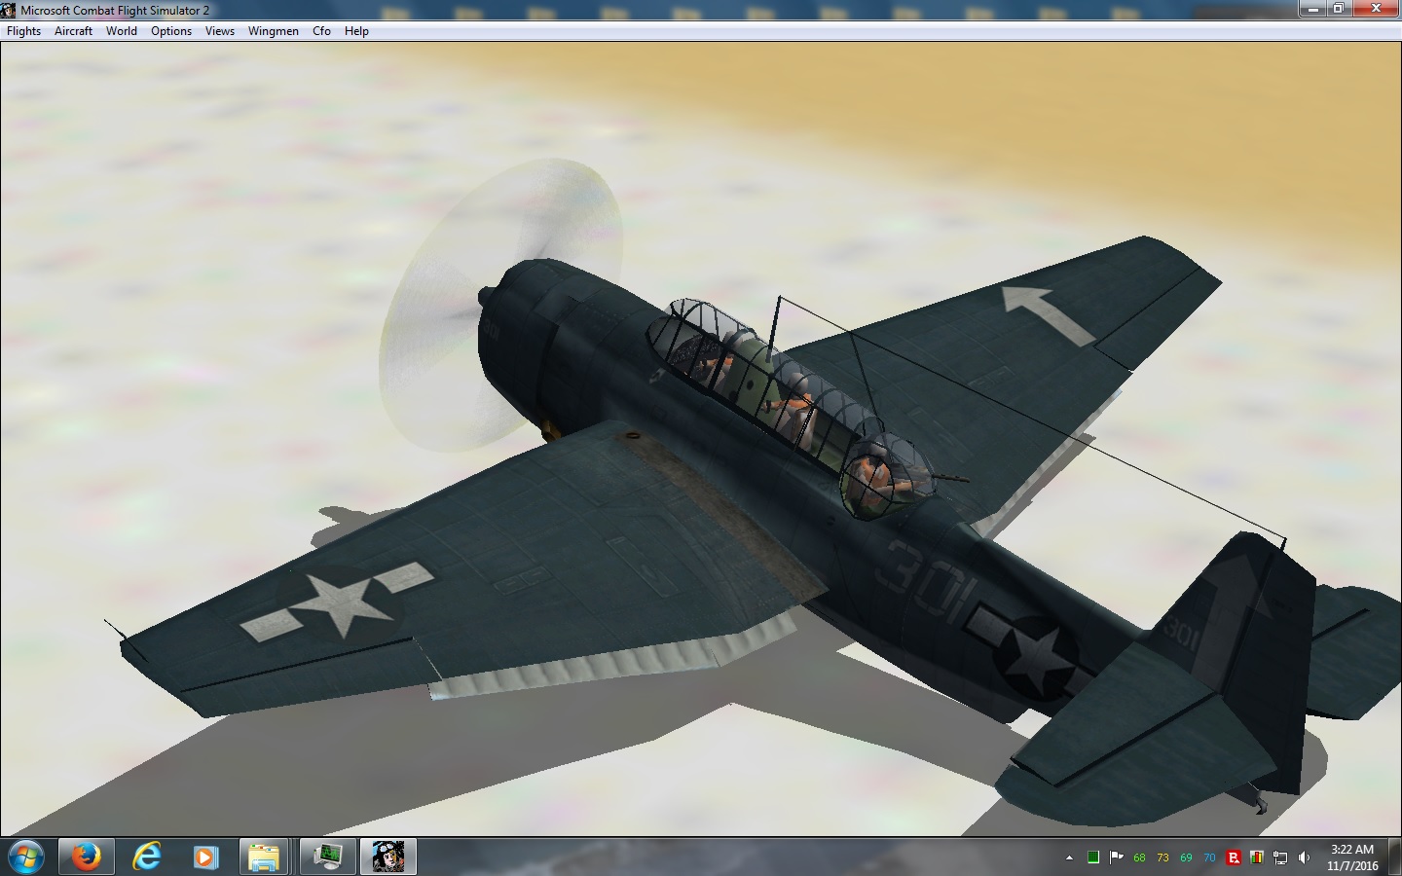Open the Views menu
Image resolution: width=1402 pixels, height=876 pixels.
tap(220, 31)
